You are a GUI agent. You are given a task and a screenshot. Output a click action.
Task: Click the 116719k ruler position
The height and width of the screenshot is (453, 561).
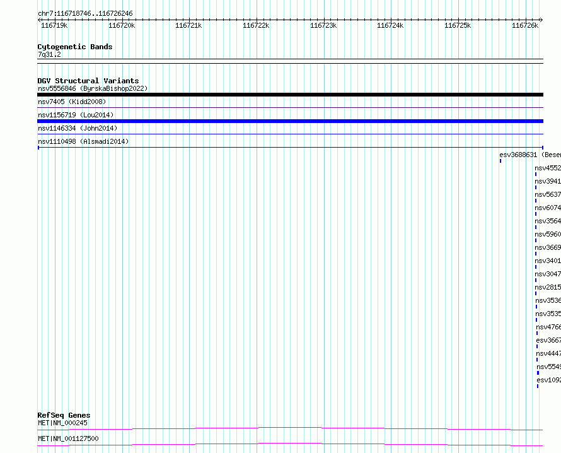click(x=54, y=25)
